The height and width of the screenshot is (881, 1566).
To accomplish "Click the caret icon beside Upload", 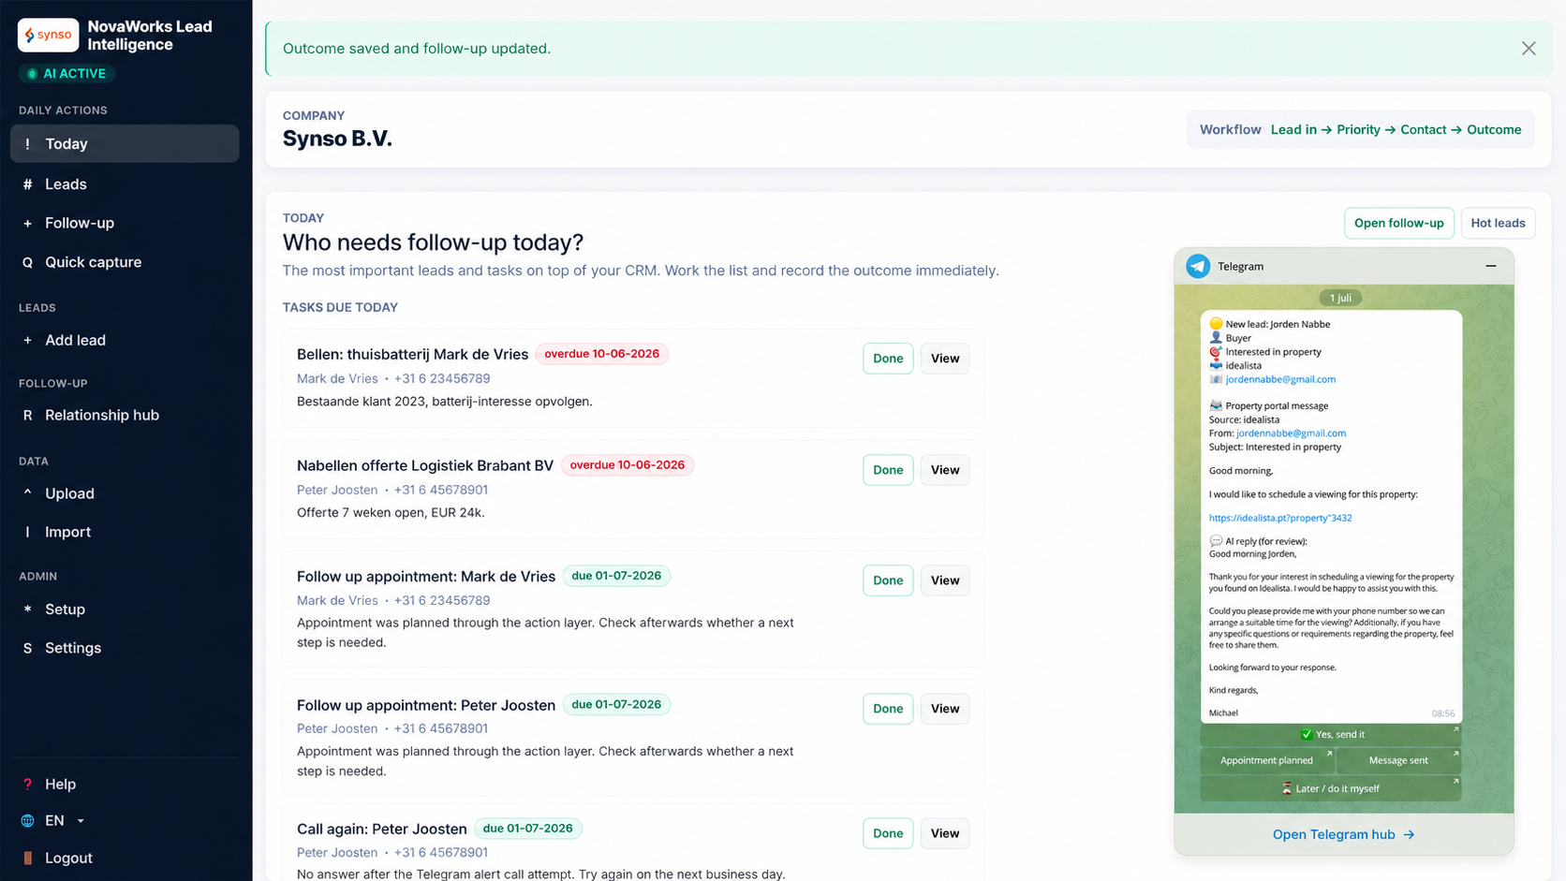I will [27, 493].
